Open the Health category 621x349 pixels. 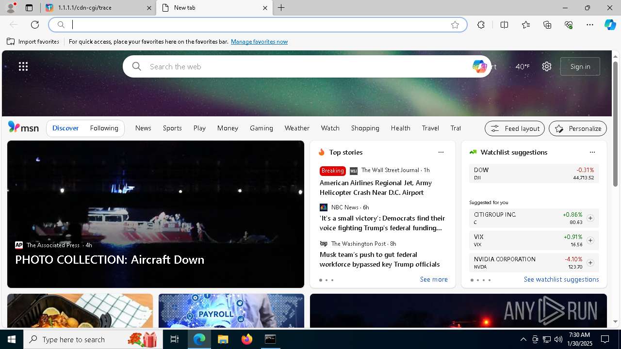pos(400,128)
